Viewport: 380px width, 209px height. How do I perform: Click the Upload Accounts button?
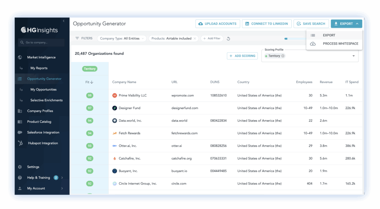(x=217, y=24)
